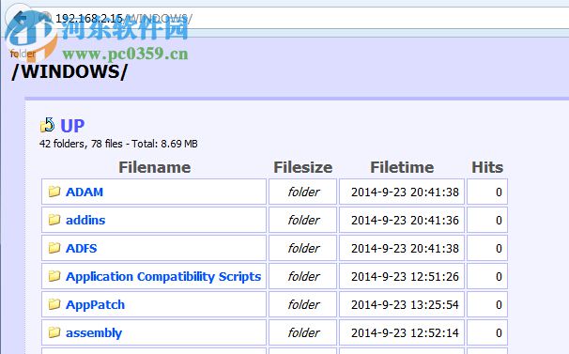Click the browser back arrow button
Screen dimensions: 569x354
click(19, 18)
